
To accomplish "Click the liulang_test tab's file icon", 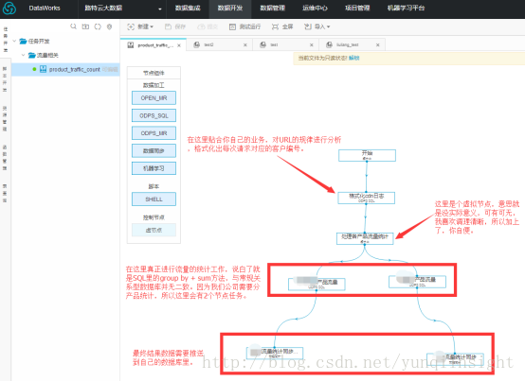I will point(330,44).
